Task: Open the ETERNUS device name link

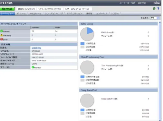Action: point(36,48)
